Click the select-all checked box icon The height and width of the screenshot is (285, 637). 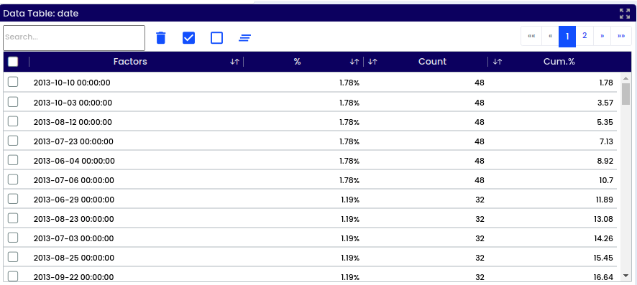(x=189, y=38)
